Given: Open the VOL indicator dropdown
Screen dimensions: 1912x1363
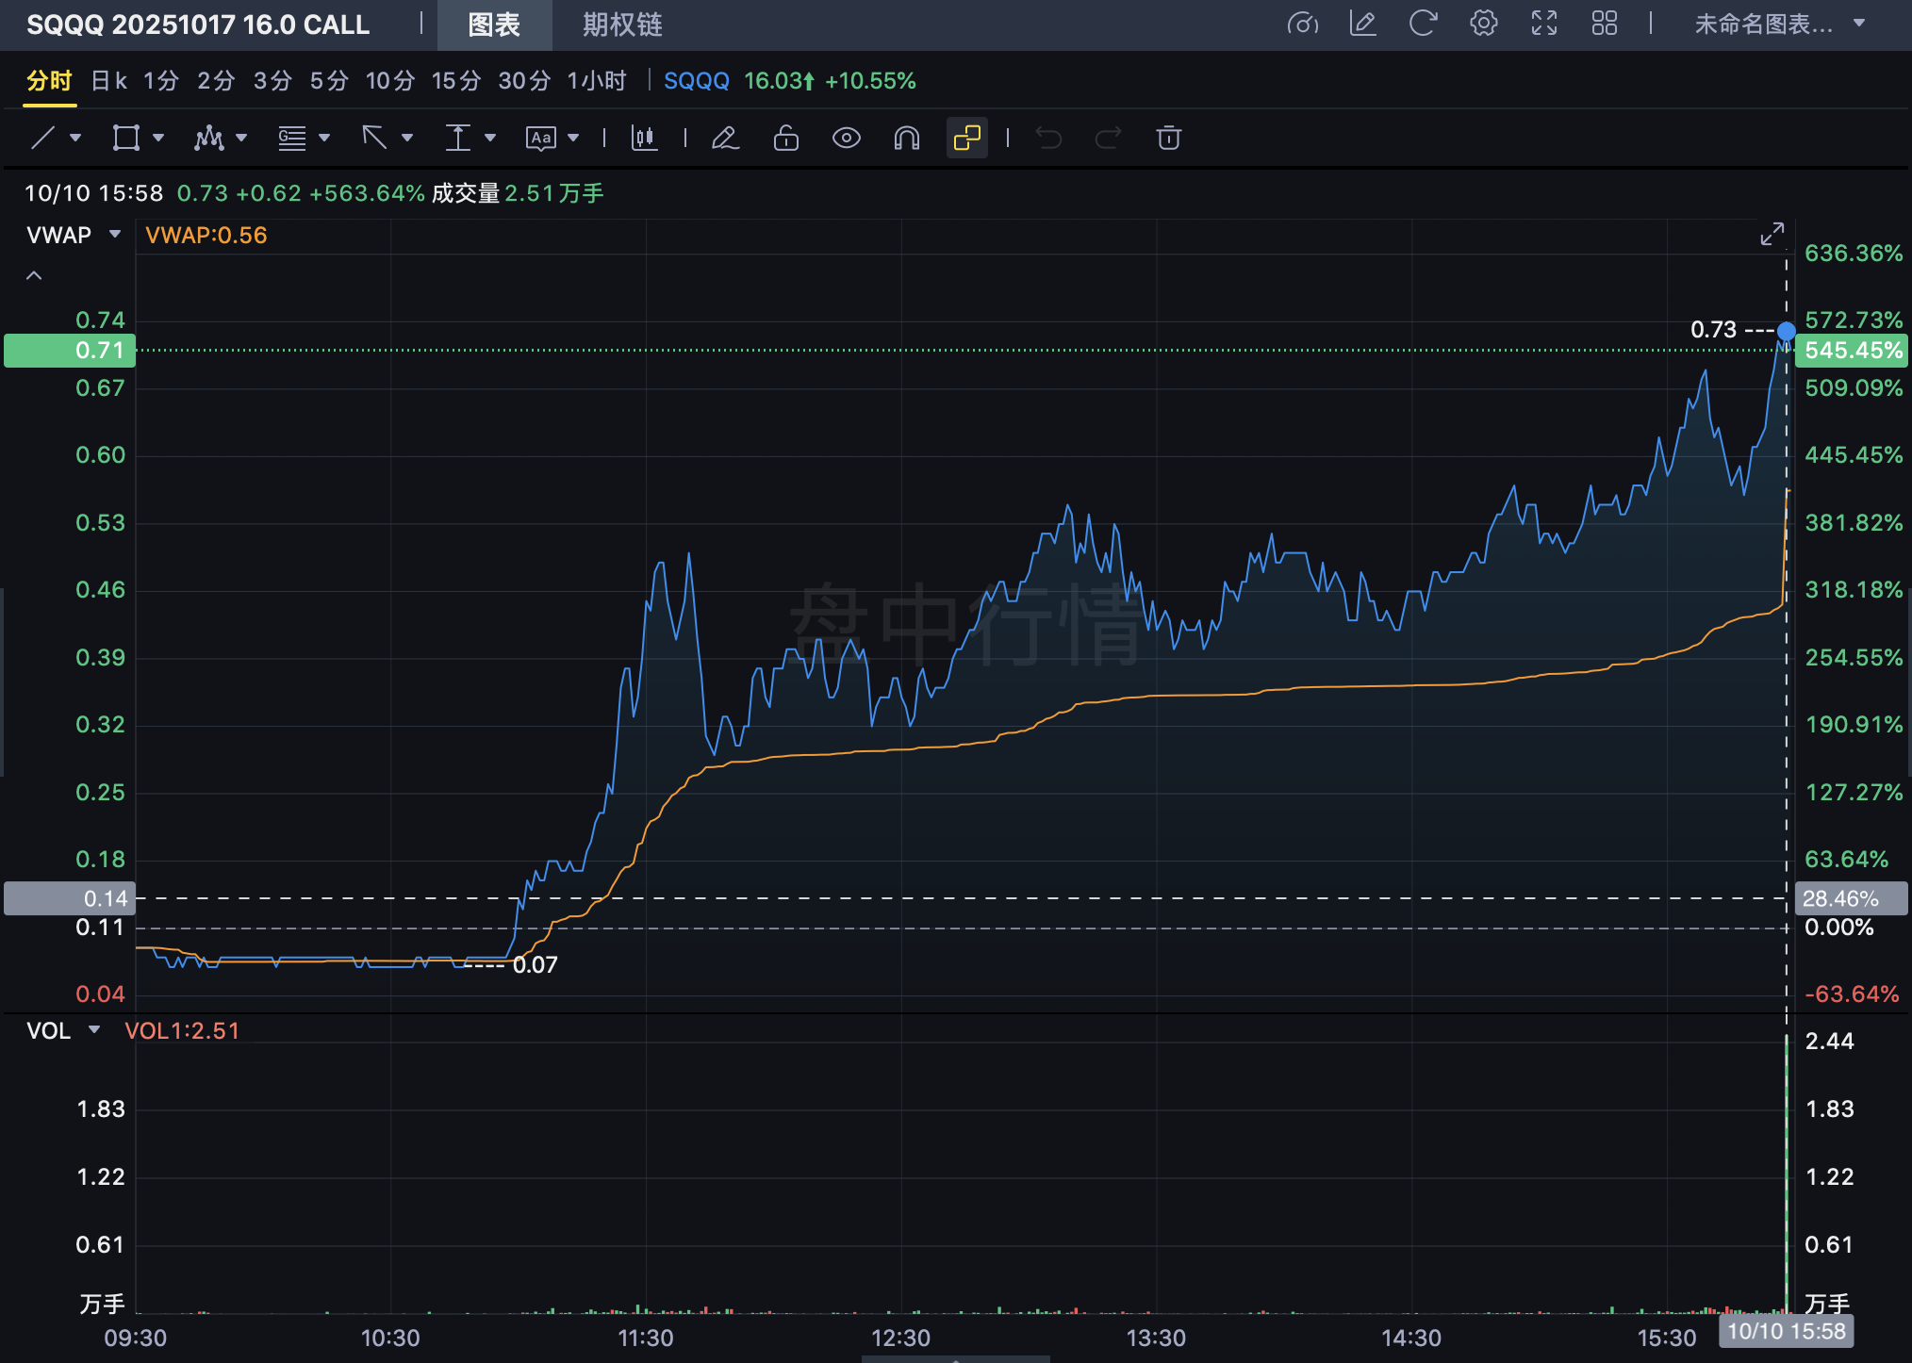Looking at the screenshot, I should [x=94, y=1030].
